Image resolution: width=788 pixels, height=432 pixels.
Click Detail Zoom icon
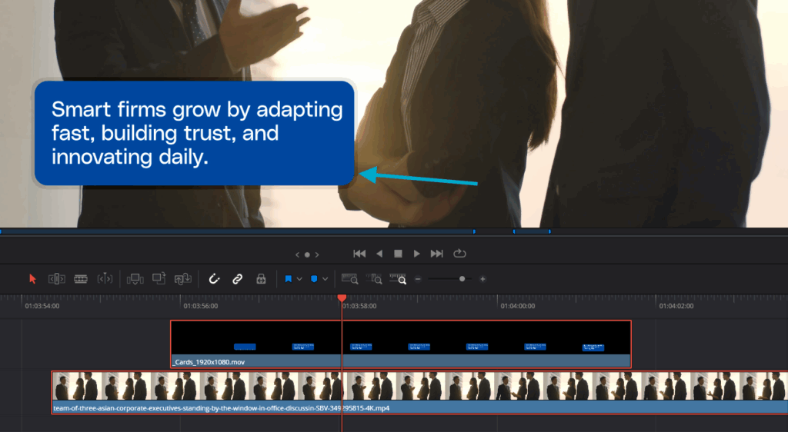pyautogui.click(x=374, y=279)
